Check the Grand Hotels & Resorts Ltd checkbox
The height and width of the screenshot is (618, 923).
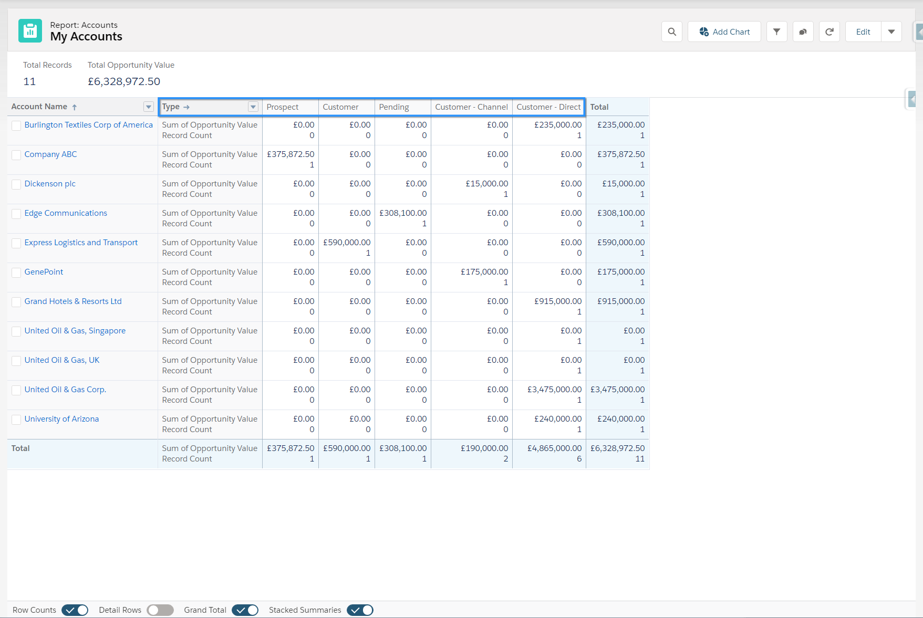click(16, 302)
